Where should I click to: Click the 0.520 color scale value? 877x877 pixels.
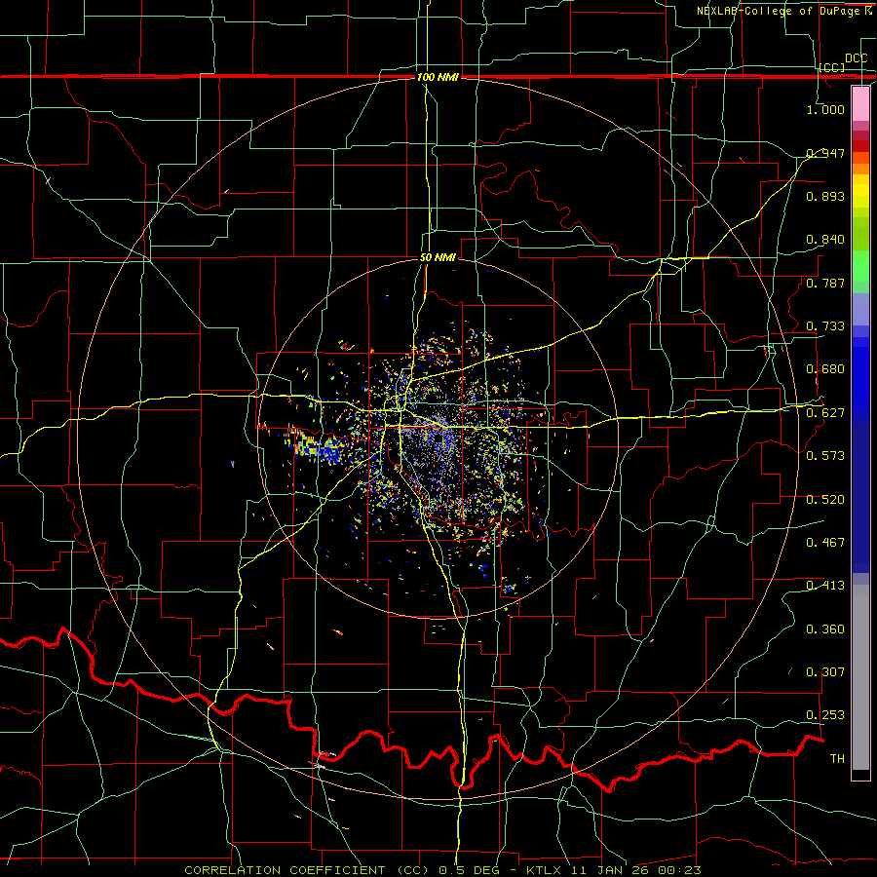point(825,500)
